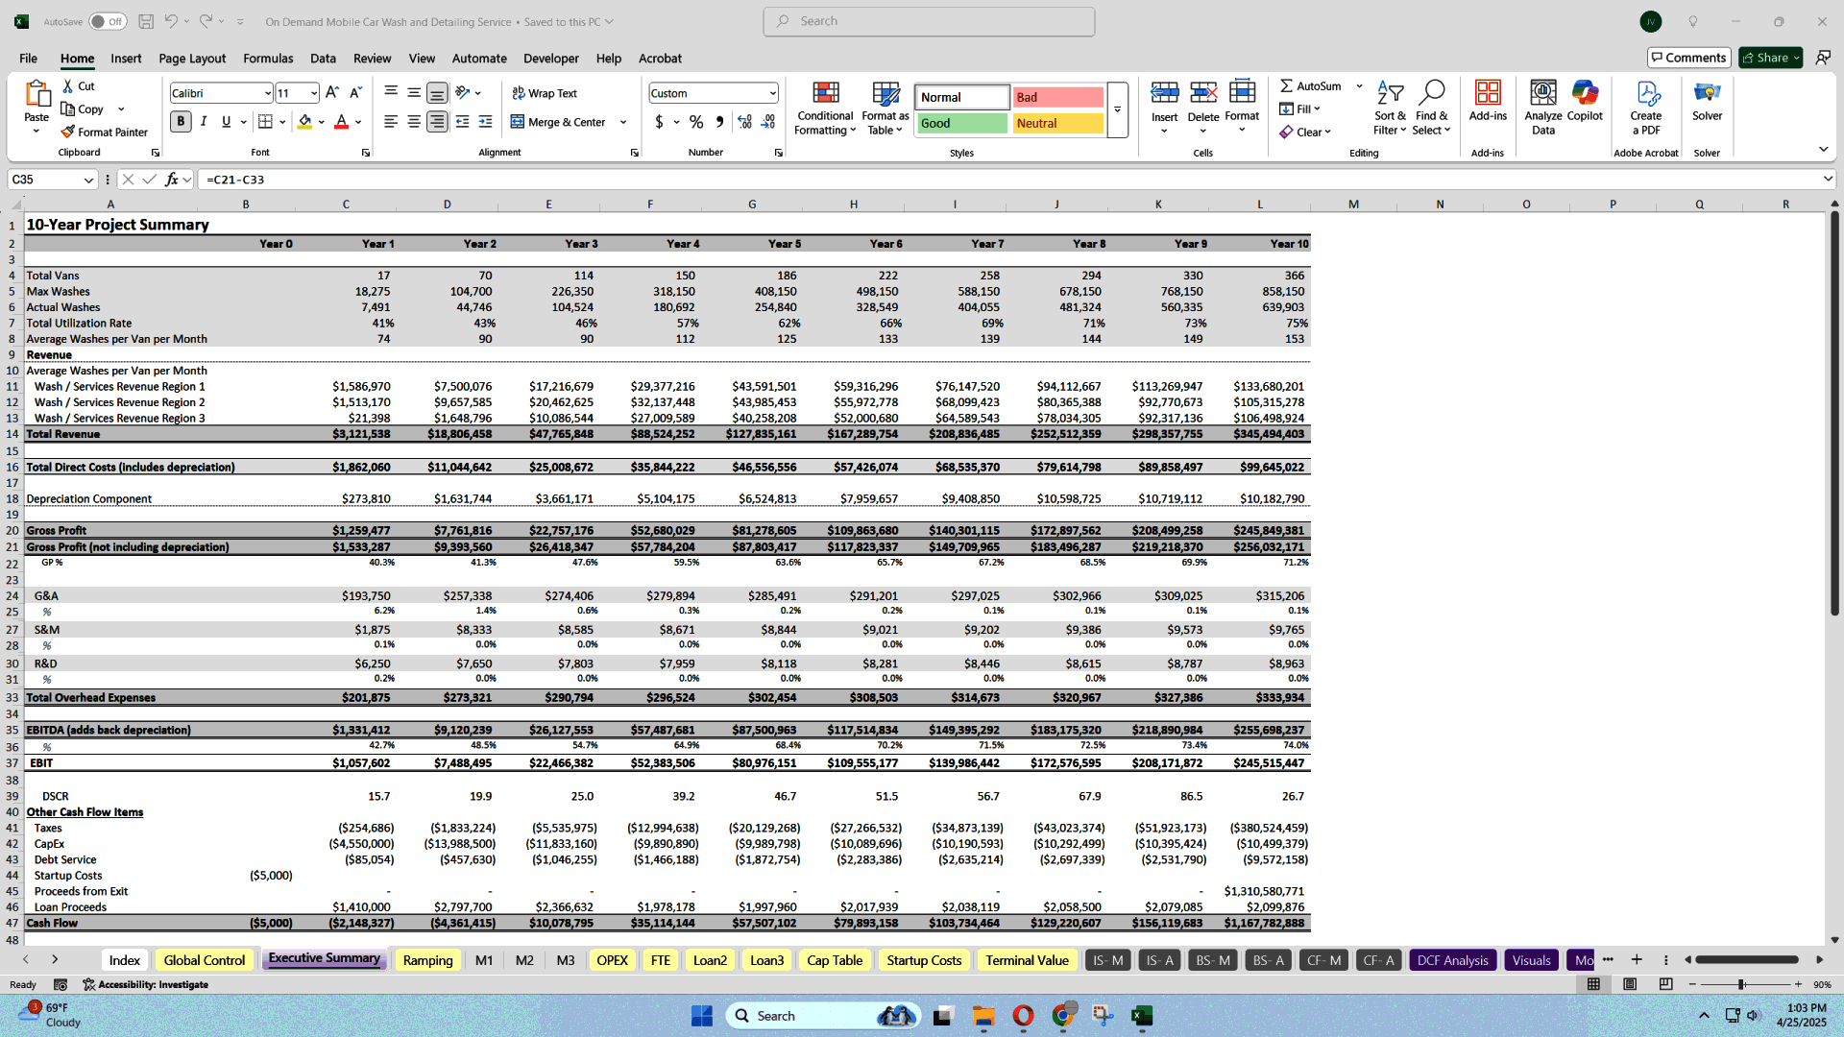Image resolution: width=1844 pixels, height=1037 pixels.
Task: Open Excel from the Windows taskbar
Action: point(1141,1016)
